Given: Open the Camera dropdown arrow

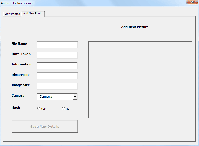Looking at the screenshot, I should (x=75, y=97).
